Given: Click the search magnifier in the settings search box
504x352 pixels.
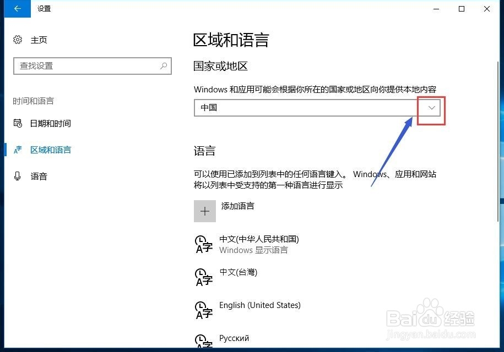Looking at the screenshot, I should (163, 65).
